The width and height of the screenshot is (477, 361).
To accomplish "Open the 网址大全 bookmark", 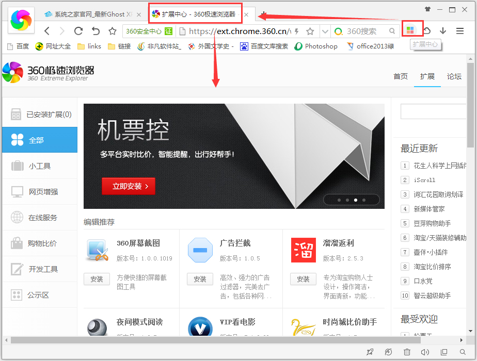I will pos(53,46).
